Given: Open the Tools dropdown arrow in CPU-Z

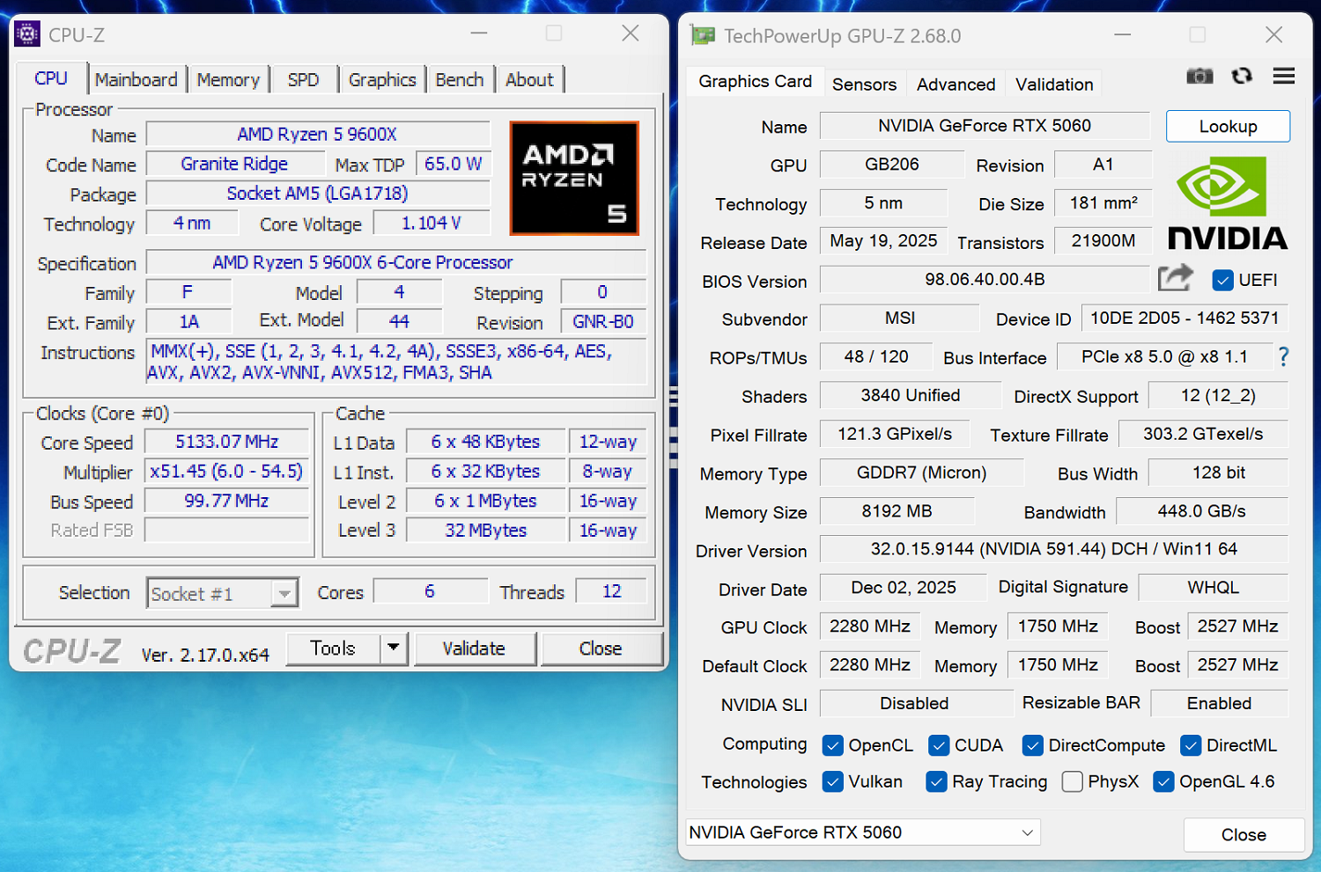Looking at the screenshot, I should tap(394, 649).
